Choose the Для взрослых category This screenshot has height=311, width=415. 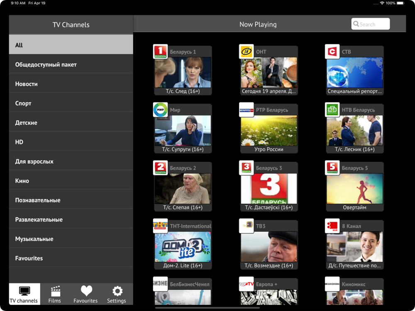(71, 161)
